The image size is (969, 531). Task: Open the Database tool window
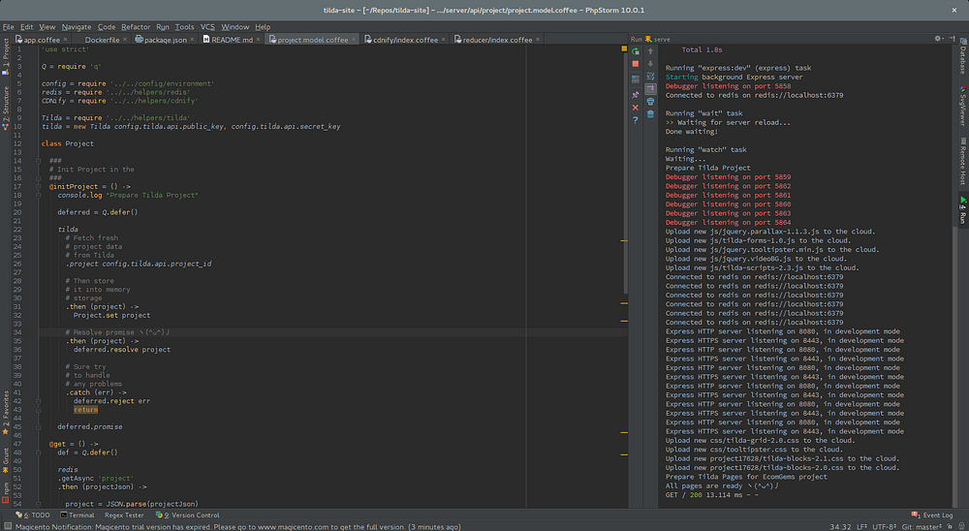(963, 55)
